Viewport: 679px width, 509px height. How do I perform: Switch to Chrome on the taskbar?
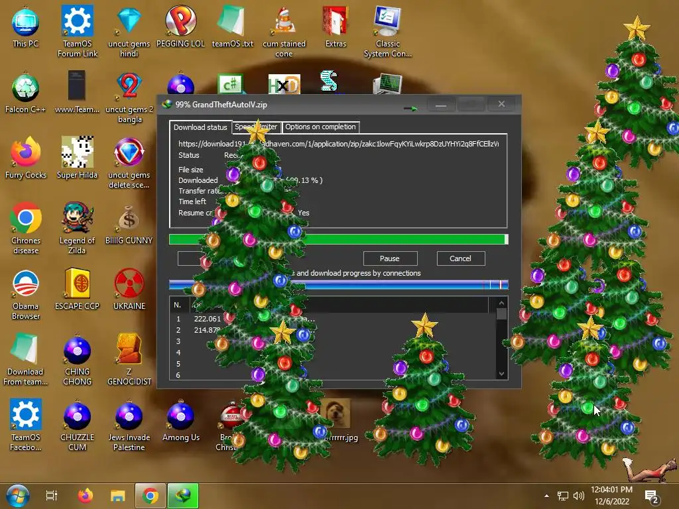pyautogui.click(x=151, y=496)
